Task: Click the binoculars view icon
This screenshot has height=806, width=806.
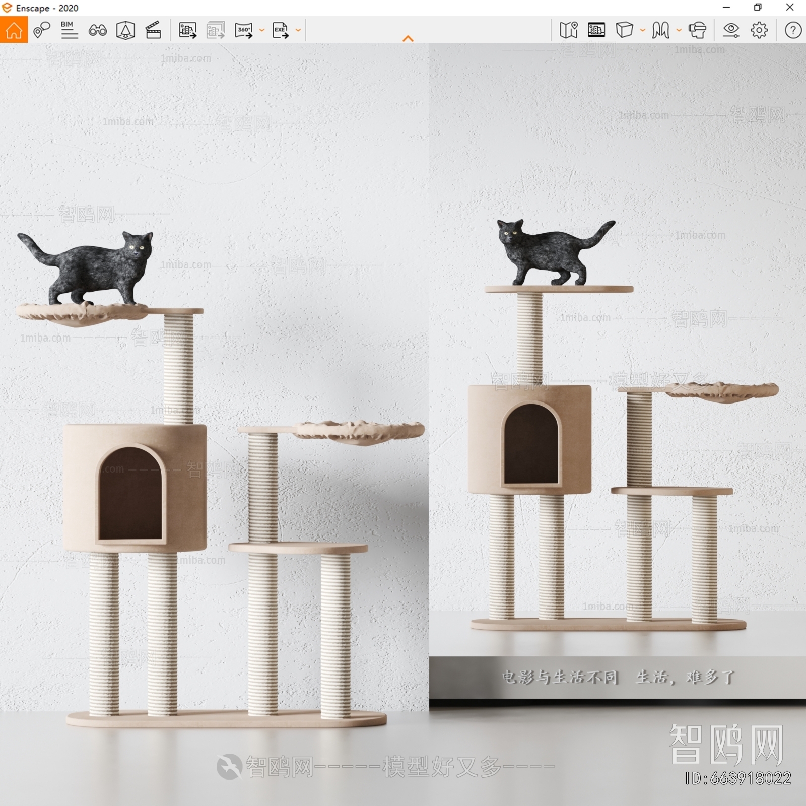Action: pos(97,31)
